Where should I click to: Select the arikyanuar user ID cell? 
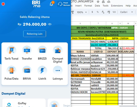98,62
